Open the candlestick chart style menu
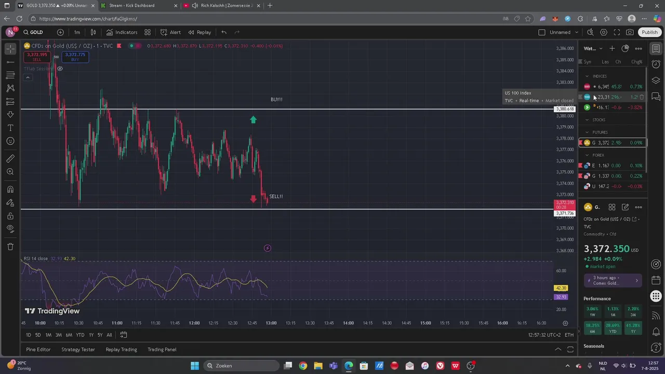The width and height of the screenshot is (665, 374). [x=94, y=32]
